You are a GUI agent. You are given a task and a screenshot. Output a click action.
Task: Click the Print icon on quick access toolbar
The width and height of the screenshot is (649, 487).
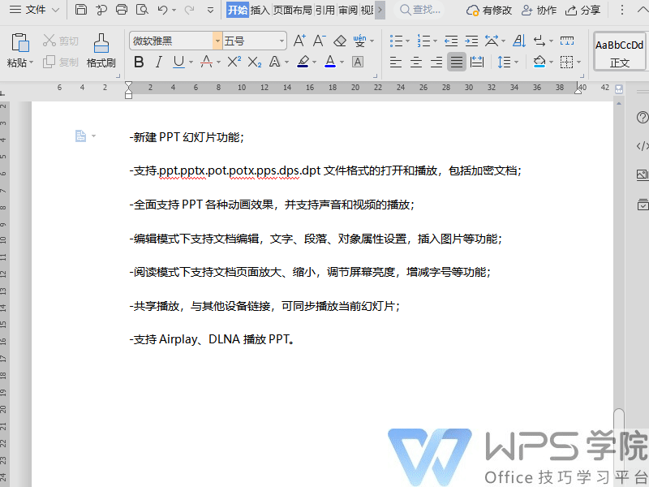click(x=122, y=10)
